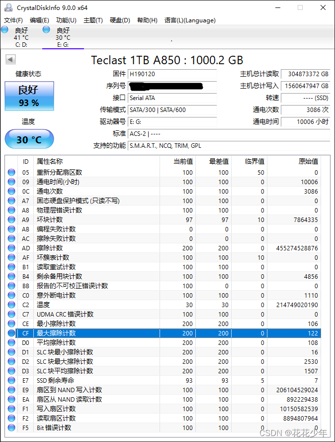The height and width of the screenshot is (442, 335).
Task: Click the 支持的功能 S.M.A.R.T. features field
Action: coord(229,146)
